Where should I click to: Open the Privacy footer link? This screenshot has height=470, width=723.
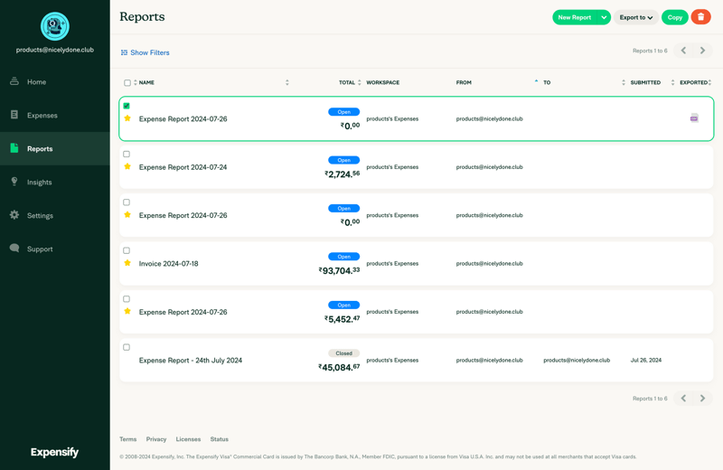(x=156, y=439)
